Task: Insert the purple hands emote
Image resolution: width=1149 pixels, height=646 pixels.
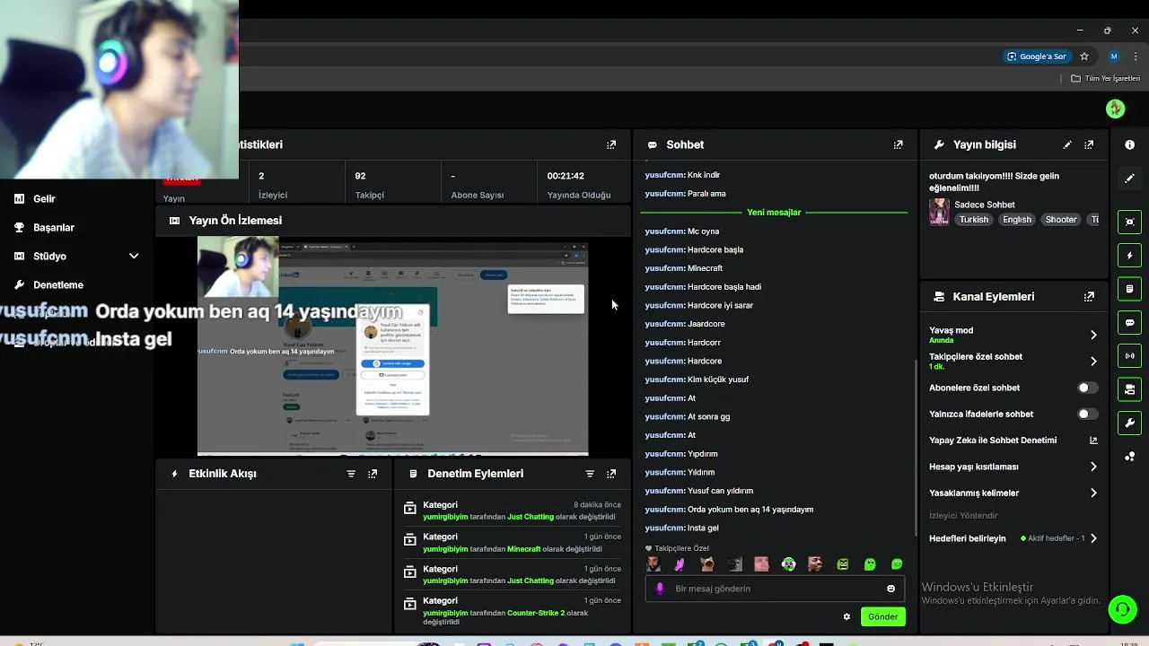Action: (x=680, y=564)
